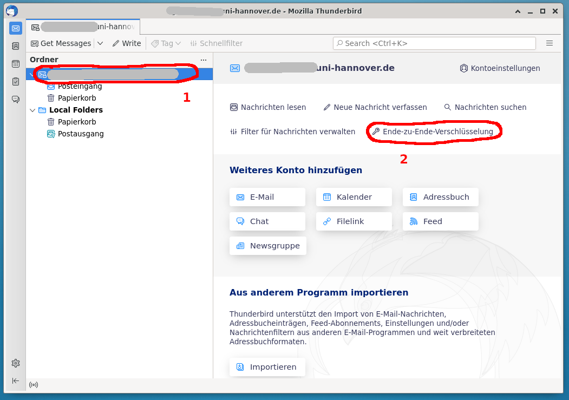This screenshot has height=400, width=569.
Task: Roll up window with title bar arrow
Action: 518,11
